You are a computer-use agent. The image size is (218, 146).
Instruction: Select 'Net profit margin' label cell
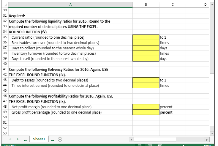pos(70,107)
